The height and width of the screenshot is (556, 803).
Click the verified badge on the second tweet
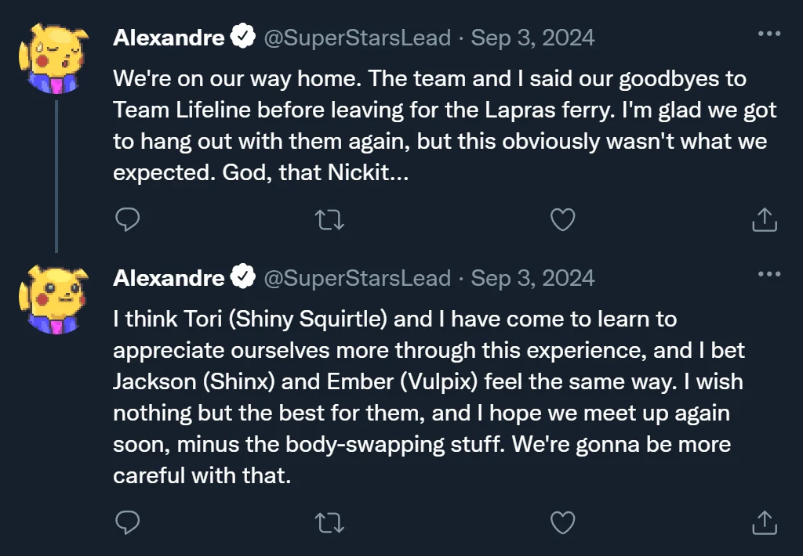tap(244, 277)
